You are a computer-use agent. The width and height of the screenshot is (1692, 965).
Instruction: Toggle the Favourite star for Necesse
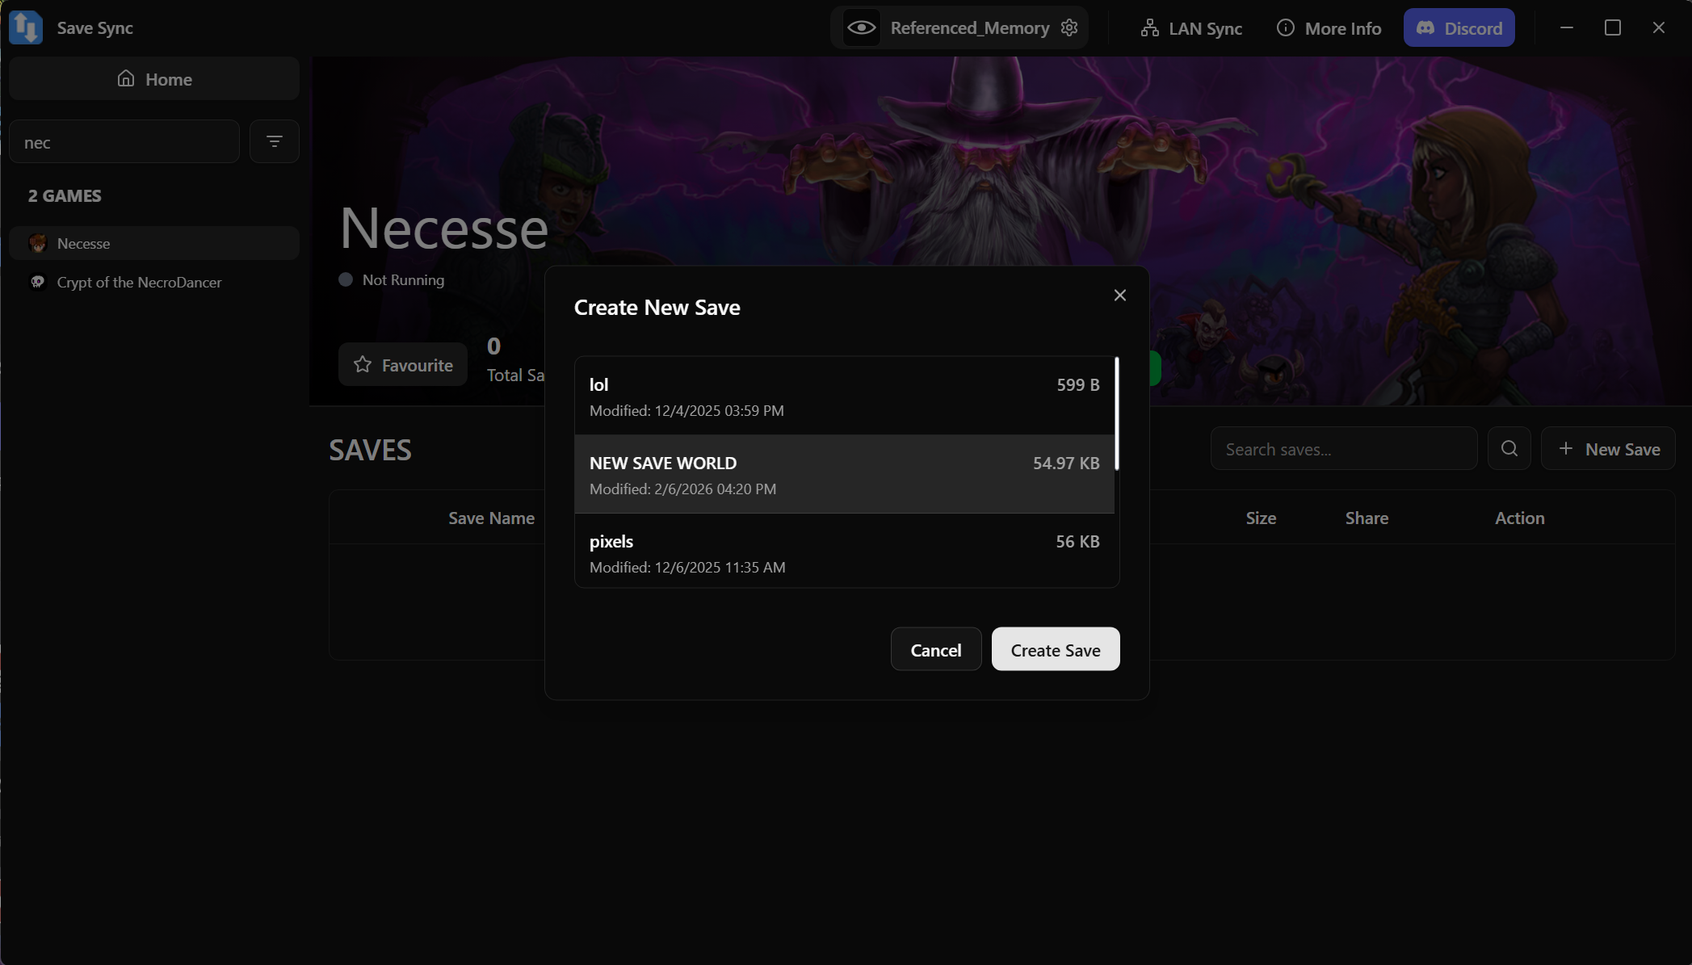[x=403, y=364]
